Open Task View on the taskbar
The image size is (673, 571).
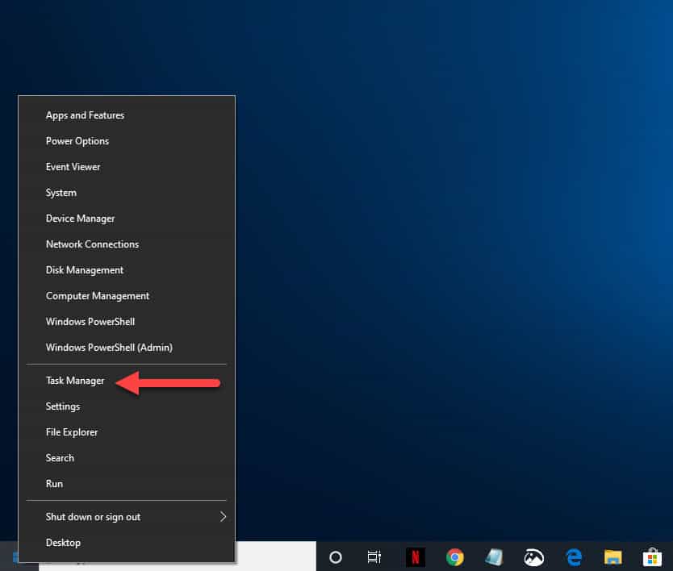pyautogui.click(x=374, y=557)
